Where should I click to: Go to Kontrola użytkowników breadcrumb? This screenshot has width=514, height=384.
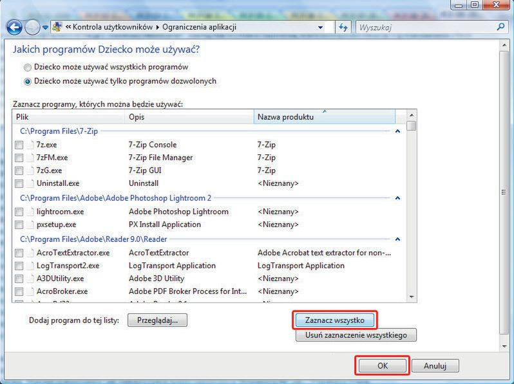tap(113, 27)
